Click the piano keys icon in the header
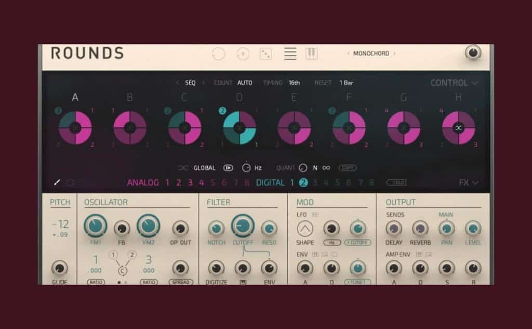Screen dimensions: 532x329 [x=312, y=54]
